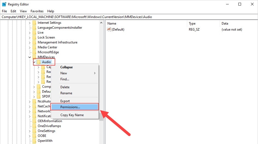
Task: Choose Copy Key Name in the context menu
Action: pos(75,115)
